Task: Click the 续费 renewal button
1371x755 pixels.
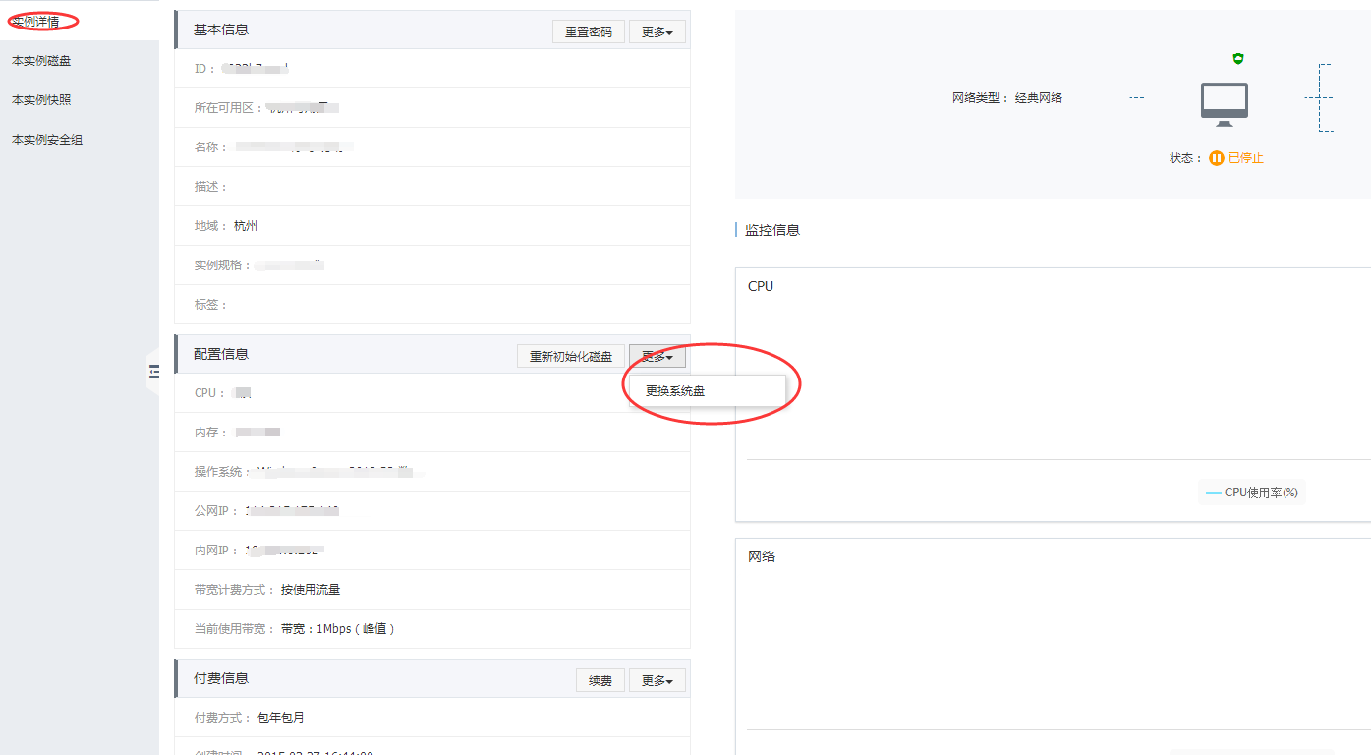Action: pos(600,680)
